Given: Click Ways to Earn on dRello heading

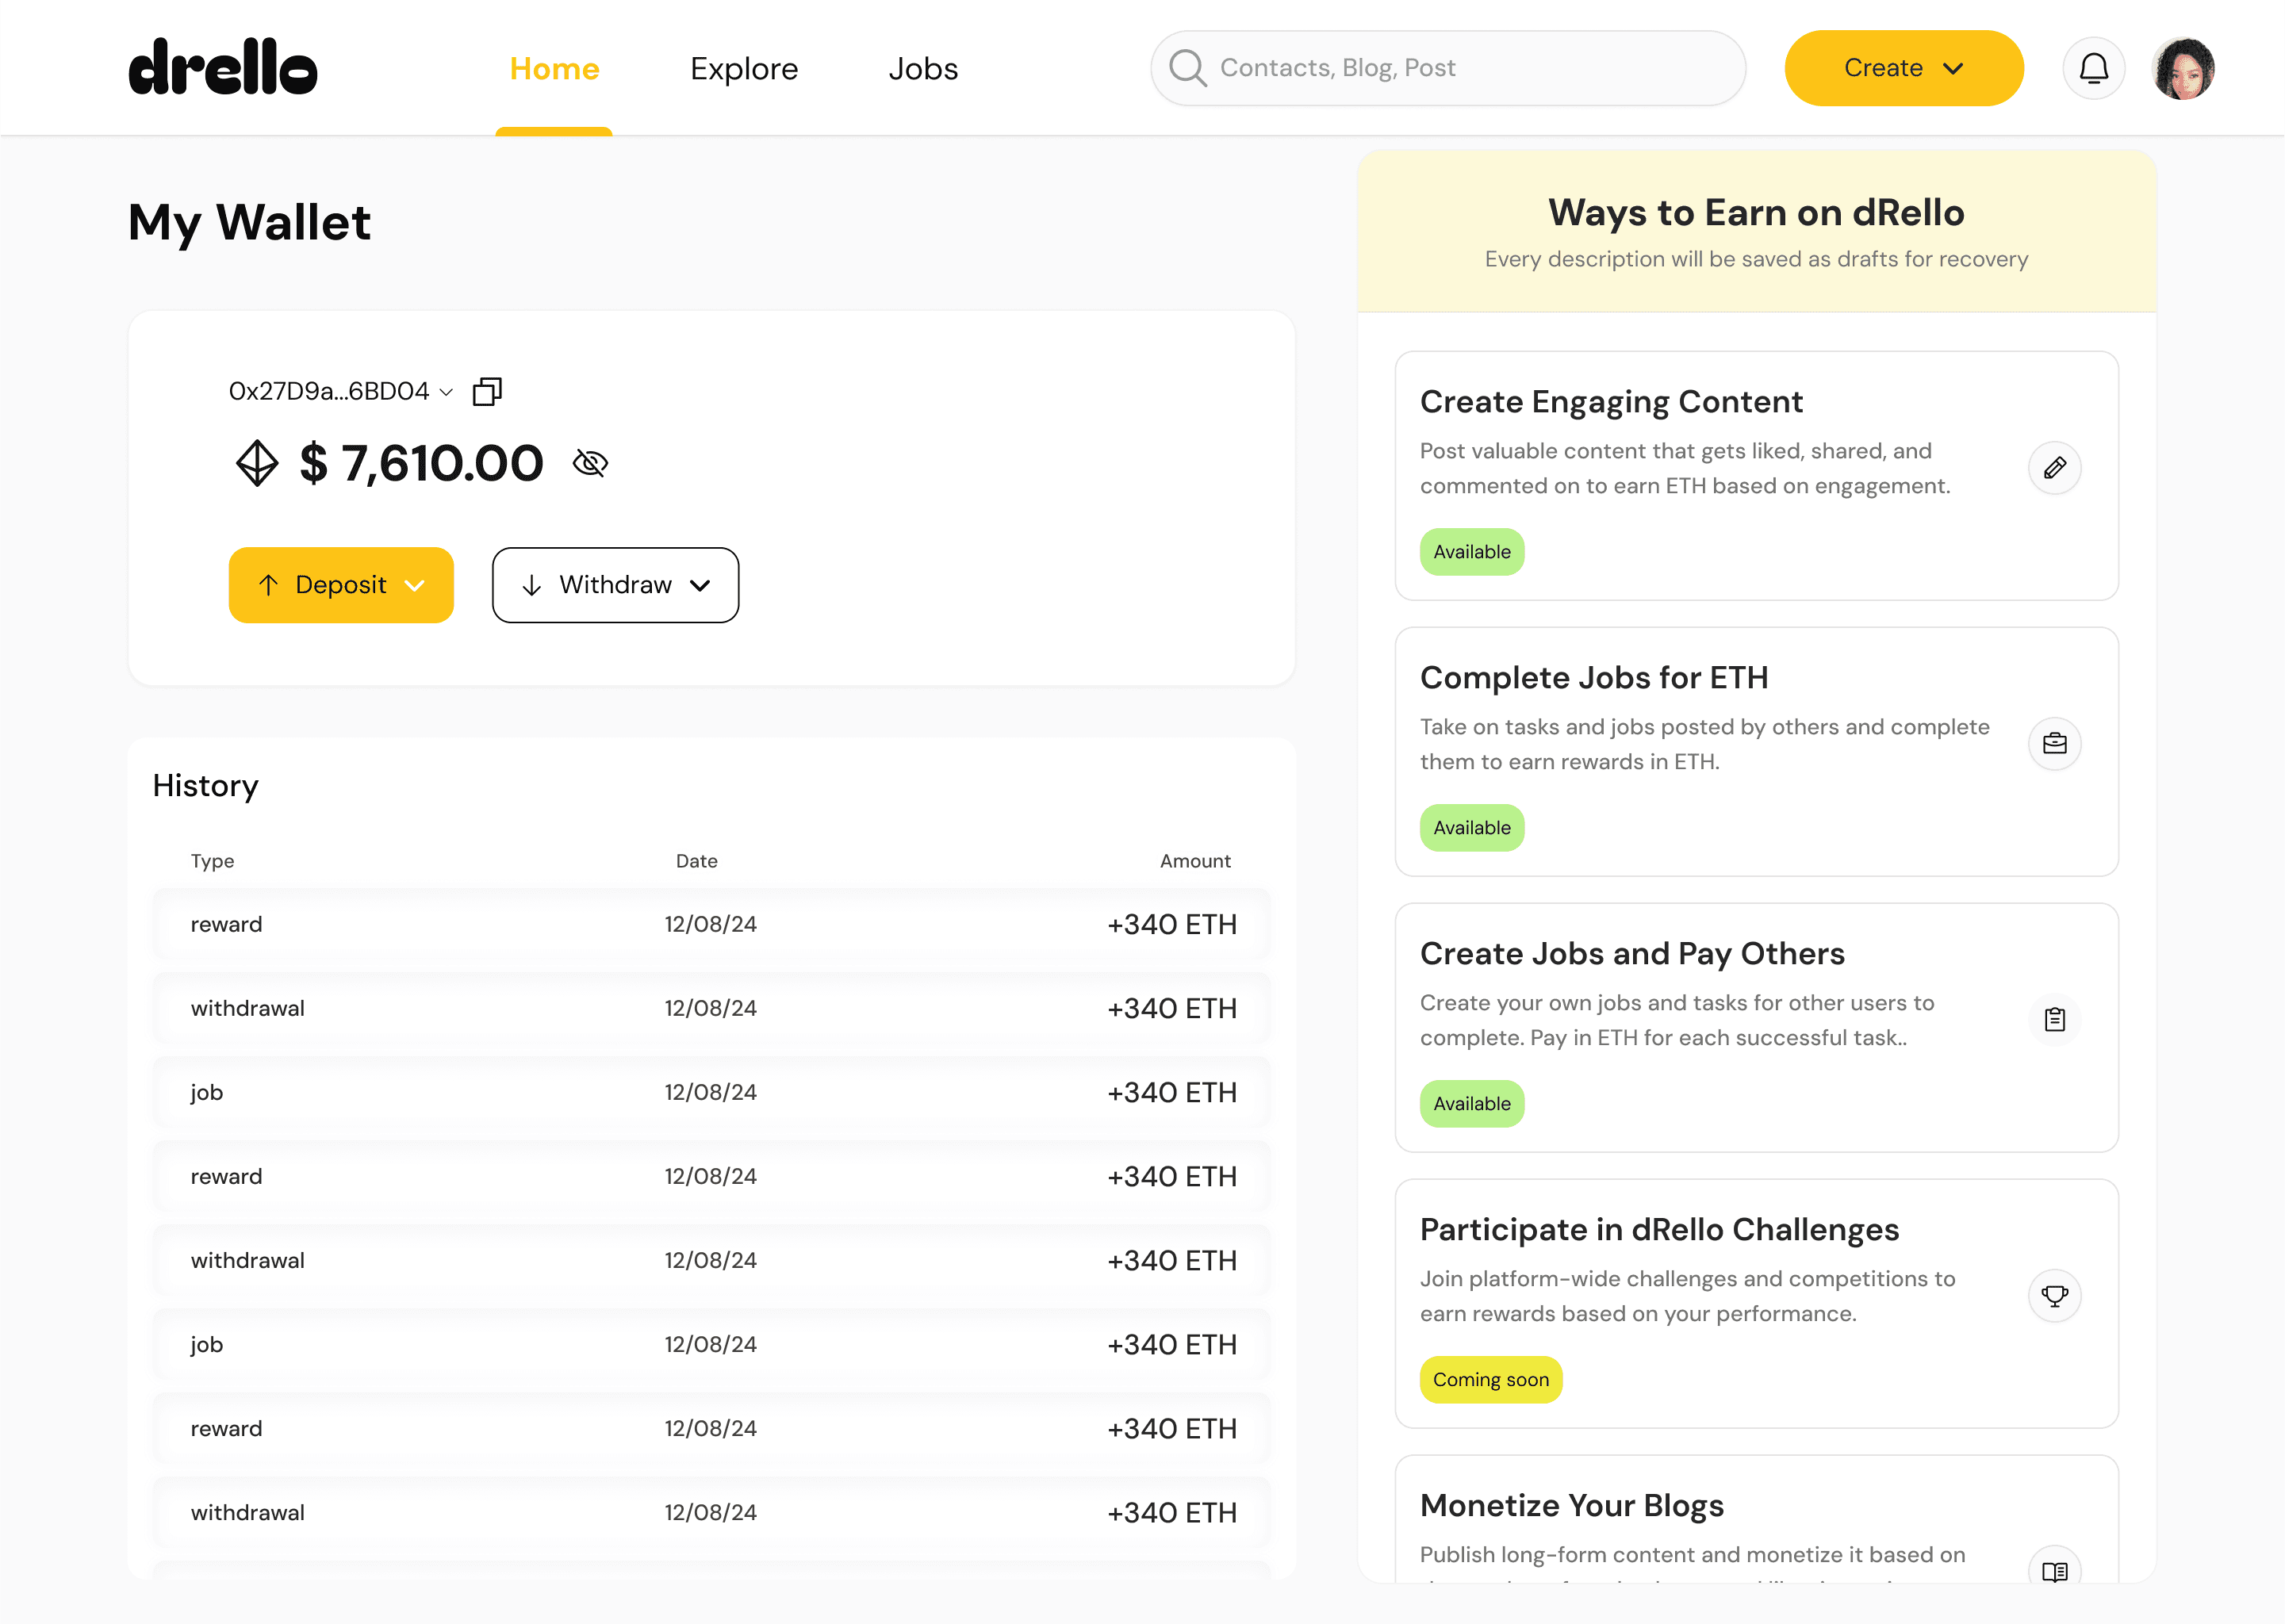Looking at the screenshot, I should point(1757,213).
